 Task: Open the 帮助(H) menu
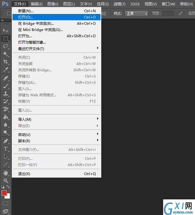(186, 4)
